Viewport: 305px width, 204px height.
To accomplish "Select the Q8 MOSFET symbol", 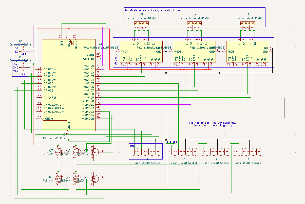I will pyautogui.click(x=77, y=152).
